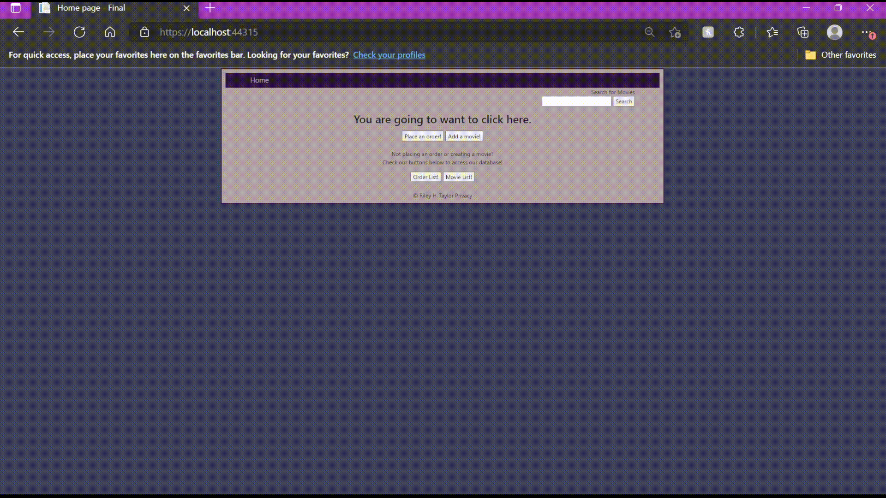Open the Settings and more menu
Screen dimensions: 886x498
pyautogui.click(x=866, y=32)
